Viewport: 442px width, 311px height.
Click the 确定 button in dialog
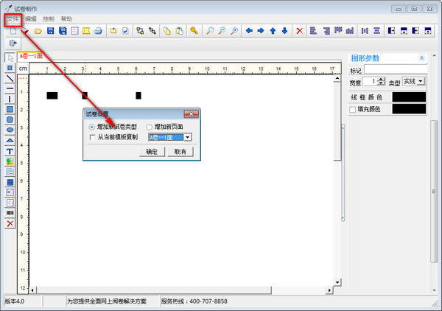coord(152,151)
